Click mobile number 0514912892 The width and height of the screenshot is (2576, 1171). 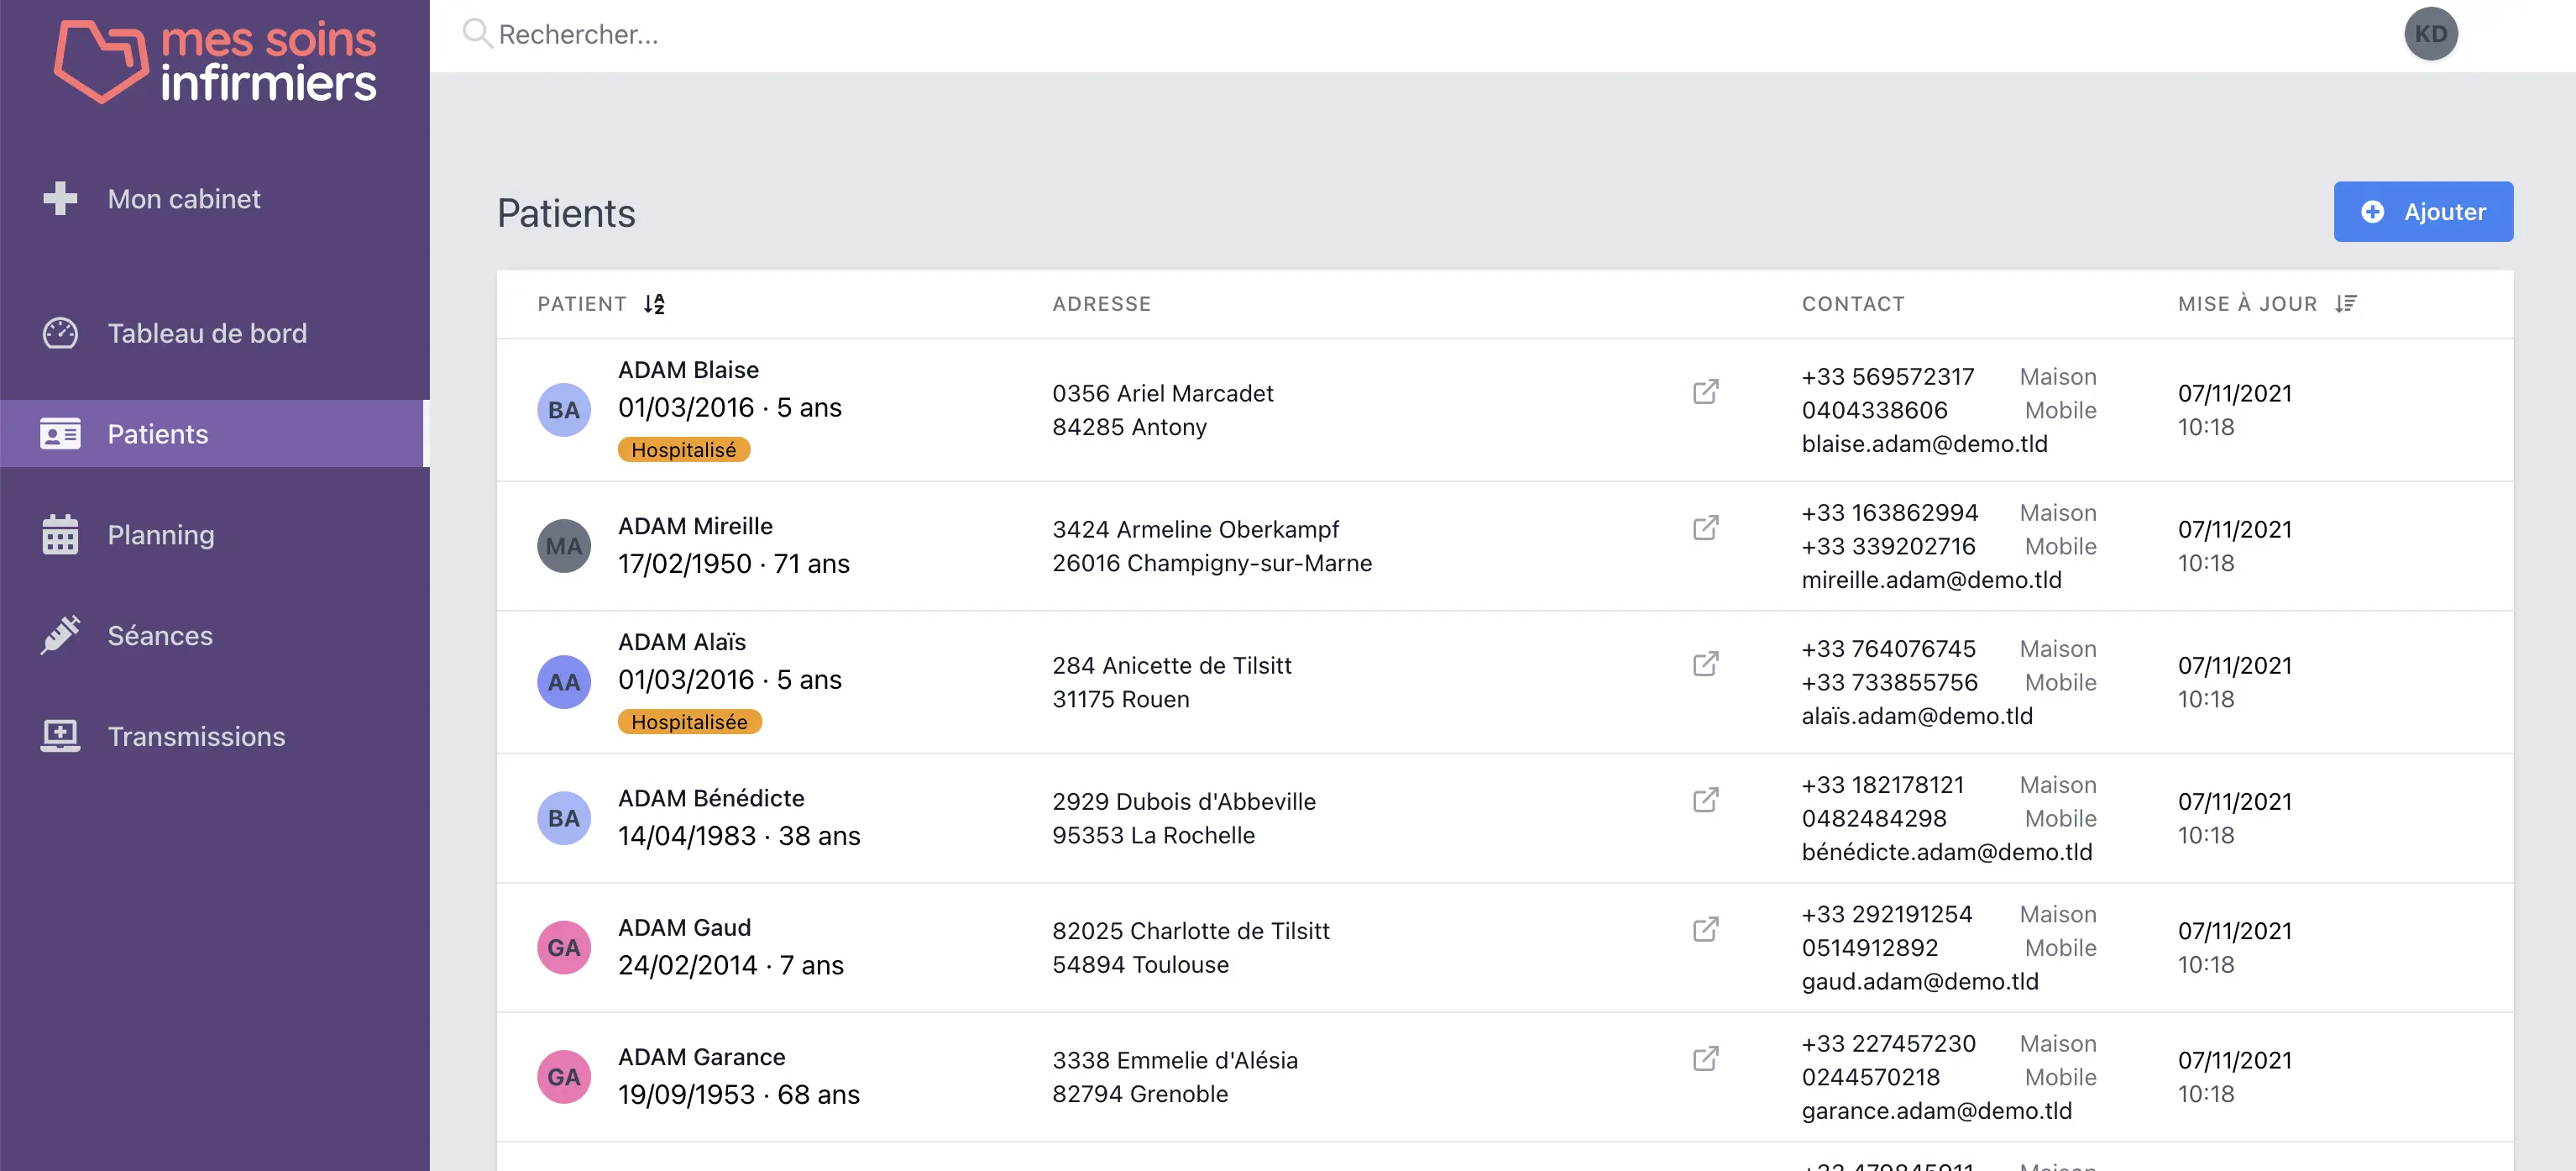[x=1869, y=947]
